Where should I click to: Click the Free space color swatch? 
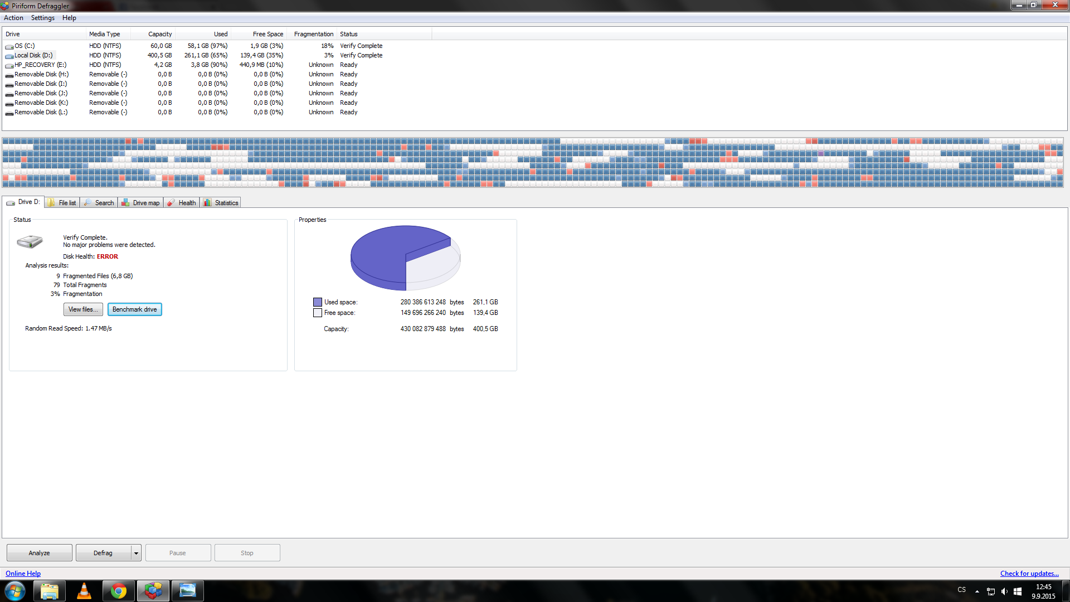(318, 313)
